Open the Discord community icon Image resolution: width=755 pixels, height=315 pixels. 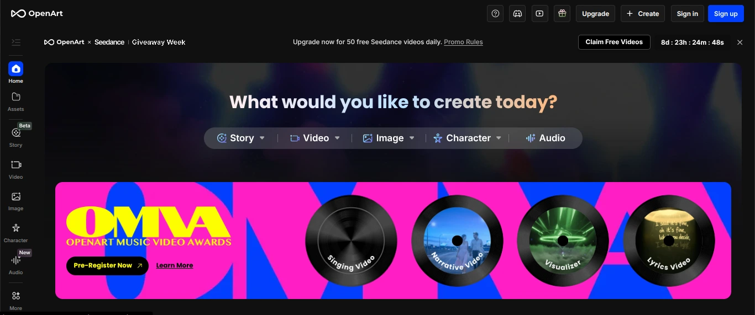pos(517,14)
